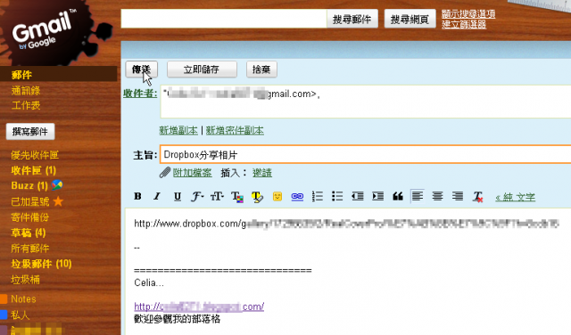Open the 私人 label
Image resolution: width=571 pixels, height=335 pixels.
coord(20,315)
